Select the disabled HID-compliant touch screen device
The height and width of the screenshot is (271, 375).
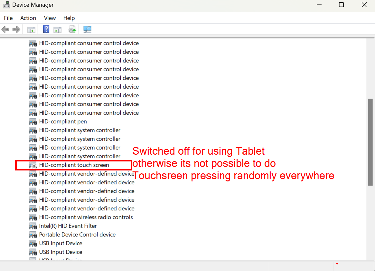coord(74,165)
